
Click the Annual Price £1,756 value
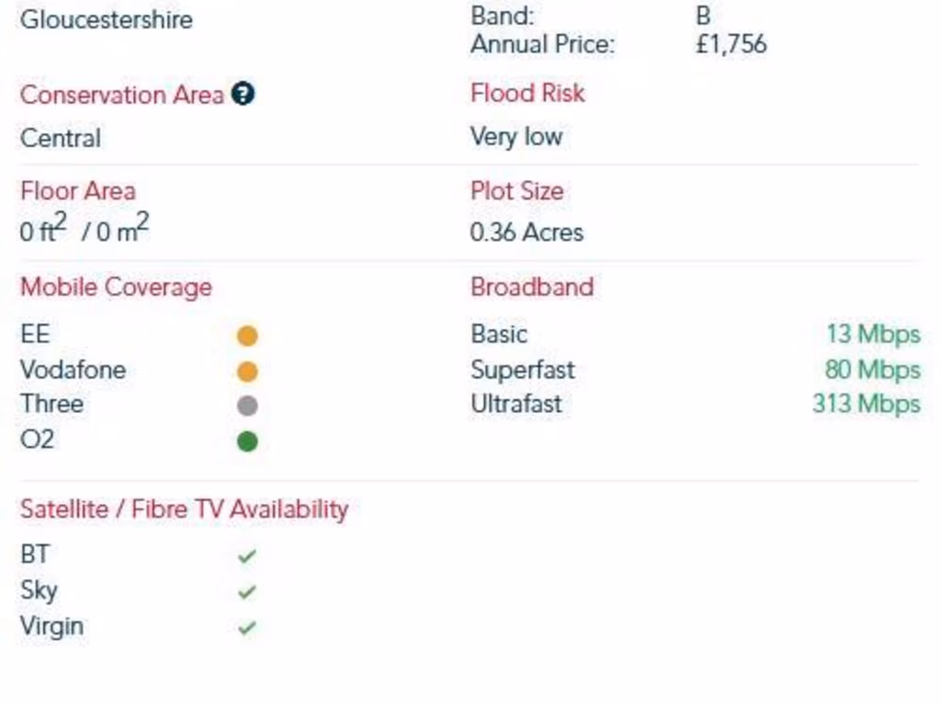[x=731, y=44]
